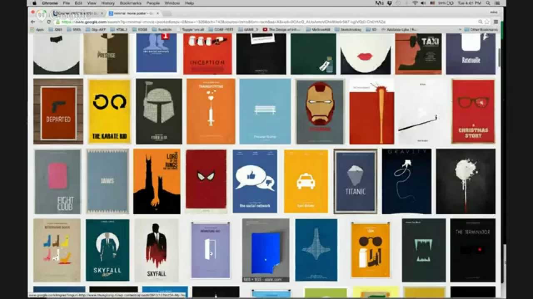Open the orange Trainspotting syringe poster
The height and width of the screenshot is (299, 533).
(211, 111)
